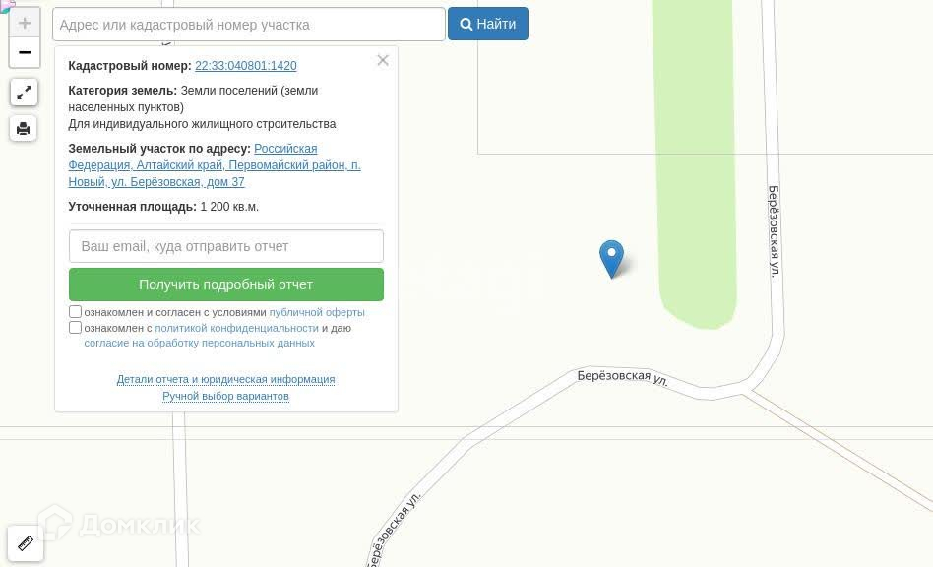Zoom in the map with plus button
Screen dimensions: 933x567
pos(25,24)
